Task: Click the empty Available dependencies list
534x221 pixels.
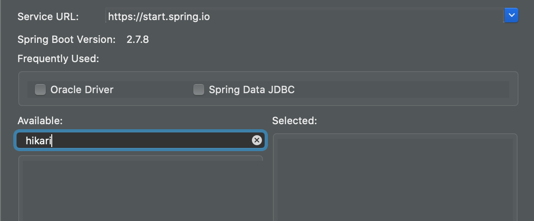Action: click(x=140, y=189)
